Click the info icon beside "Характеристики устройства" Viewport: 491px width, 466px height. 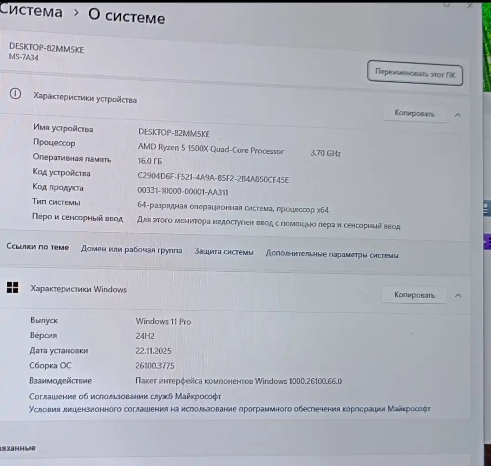(x=14, y=93)
